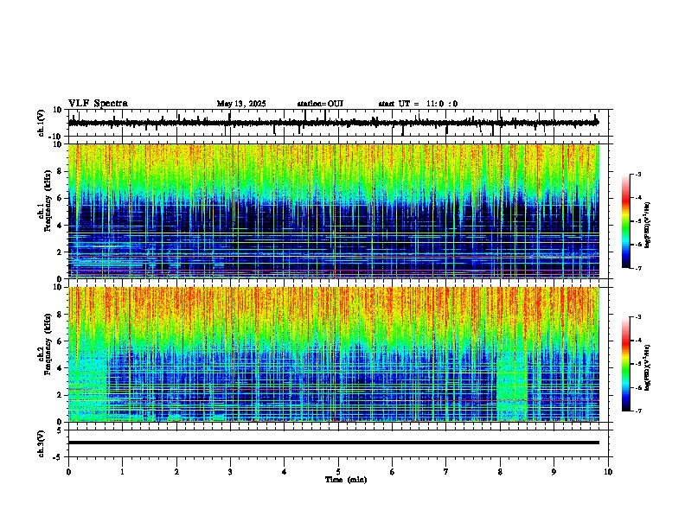Click time axis tick label "4"
This screenshot has width=685, height=529.
285,472
